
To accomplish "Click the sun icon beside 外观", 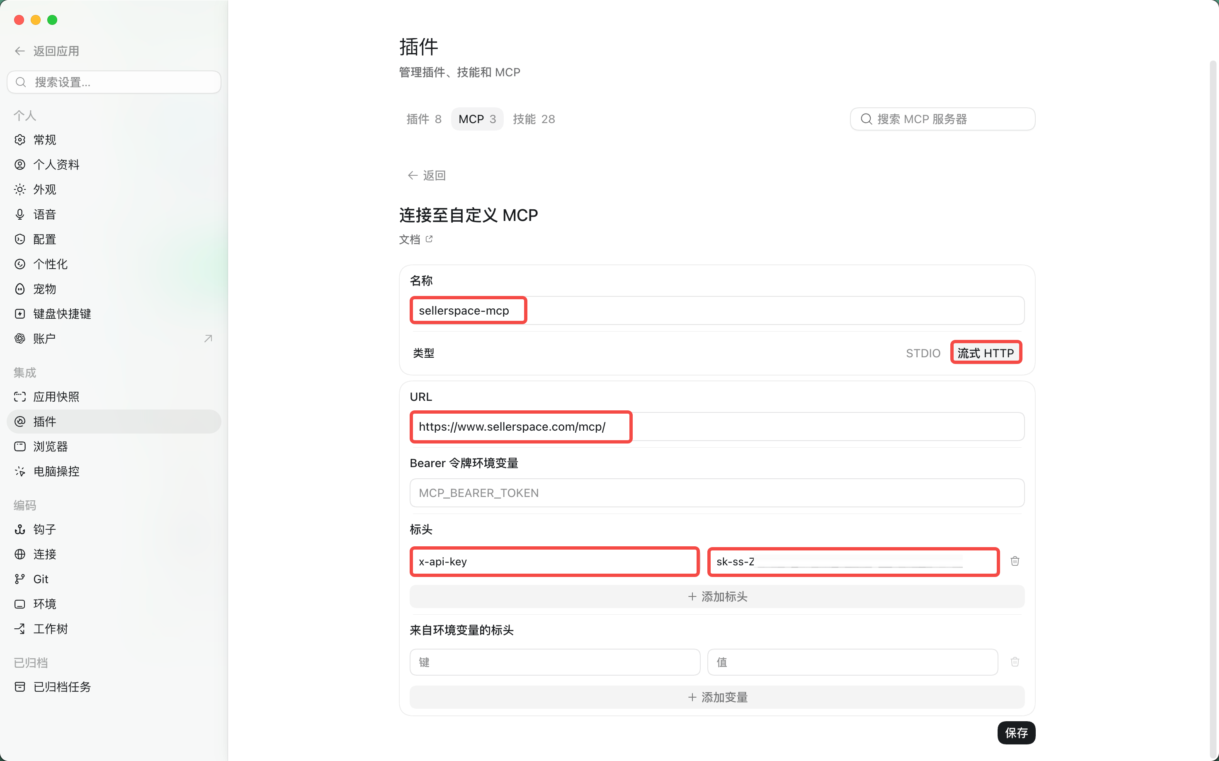I will point(20,190).
